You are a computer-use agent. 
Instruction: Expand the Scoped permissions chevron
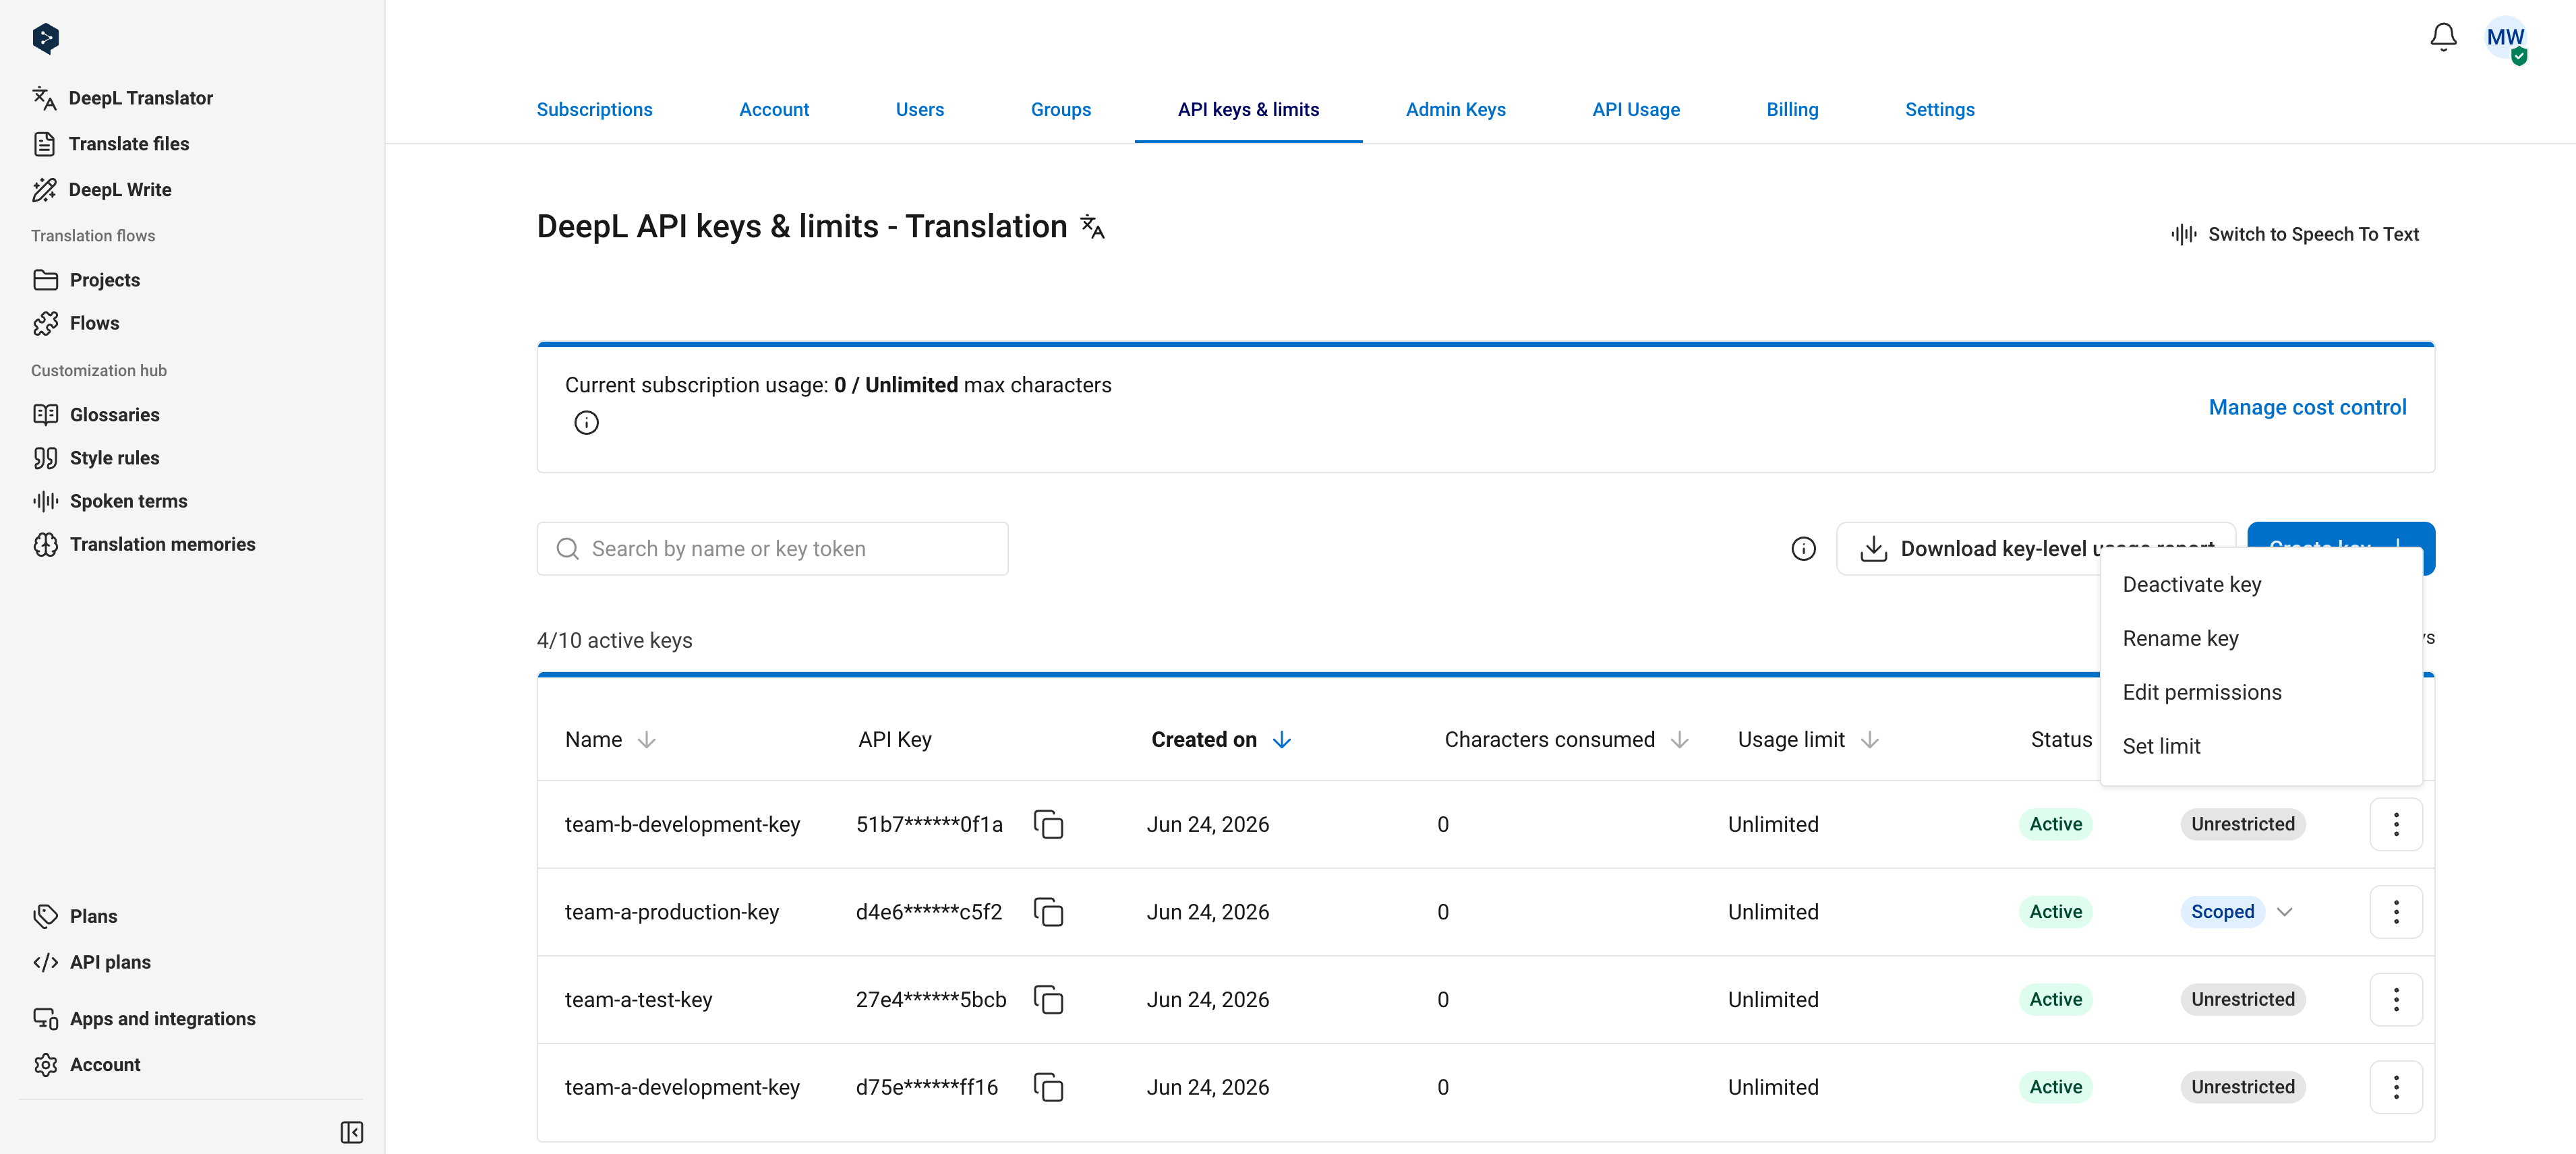(2285, 912)
